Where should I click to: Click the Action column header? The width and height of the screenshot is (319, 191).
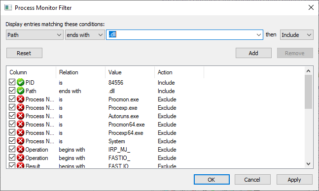pos(179,72)
